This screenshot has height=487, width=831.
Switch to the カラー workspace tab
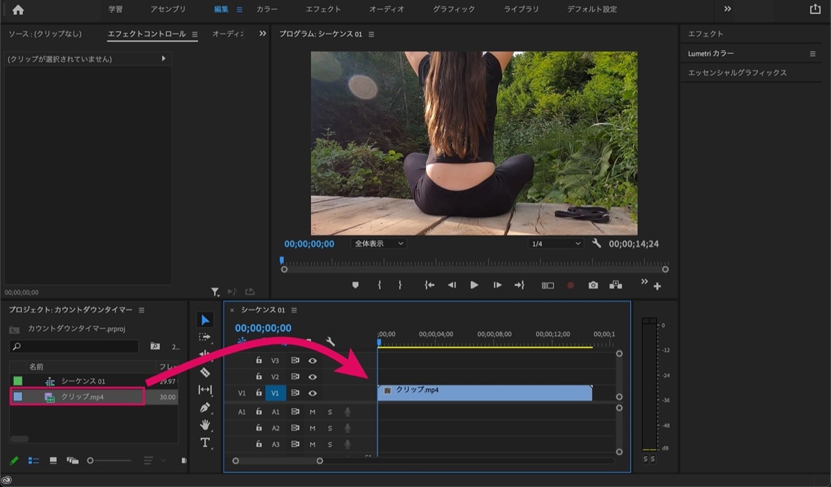(268, 10)
